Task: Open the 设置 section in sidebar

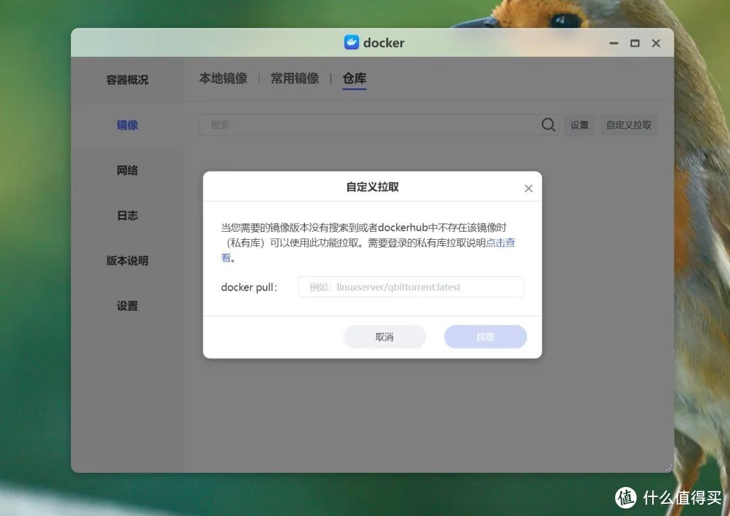Action: (126, 305)
